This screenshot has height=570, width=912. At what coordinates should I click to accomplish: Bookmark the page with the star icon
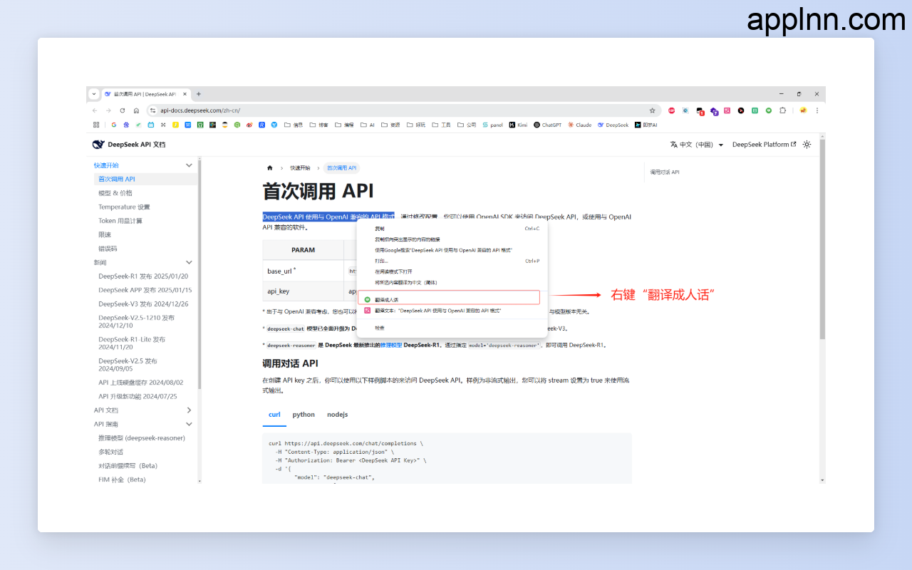652,110
